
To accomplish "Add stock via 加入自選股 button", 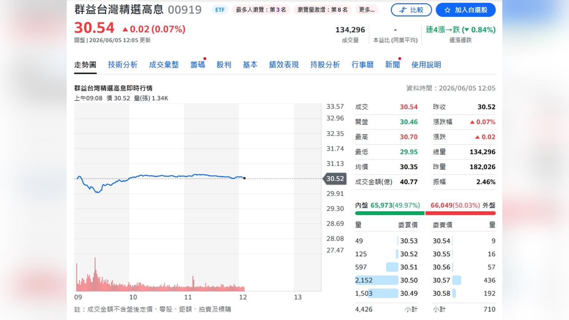I will [465, 10].
